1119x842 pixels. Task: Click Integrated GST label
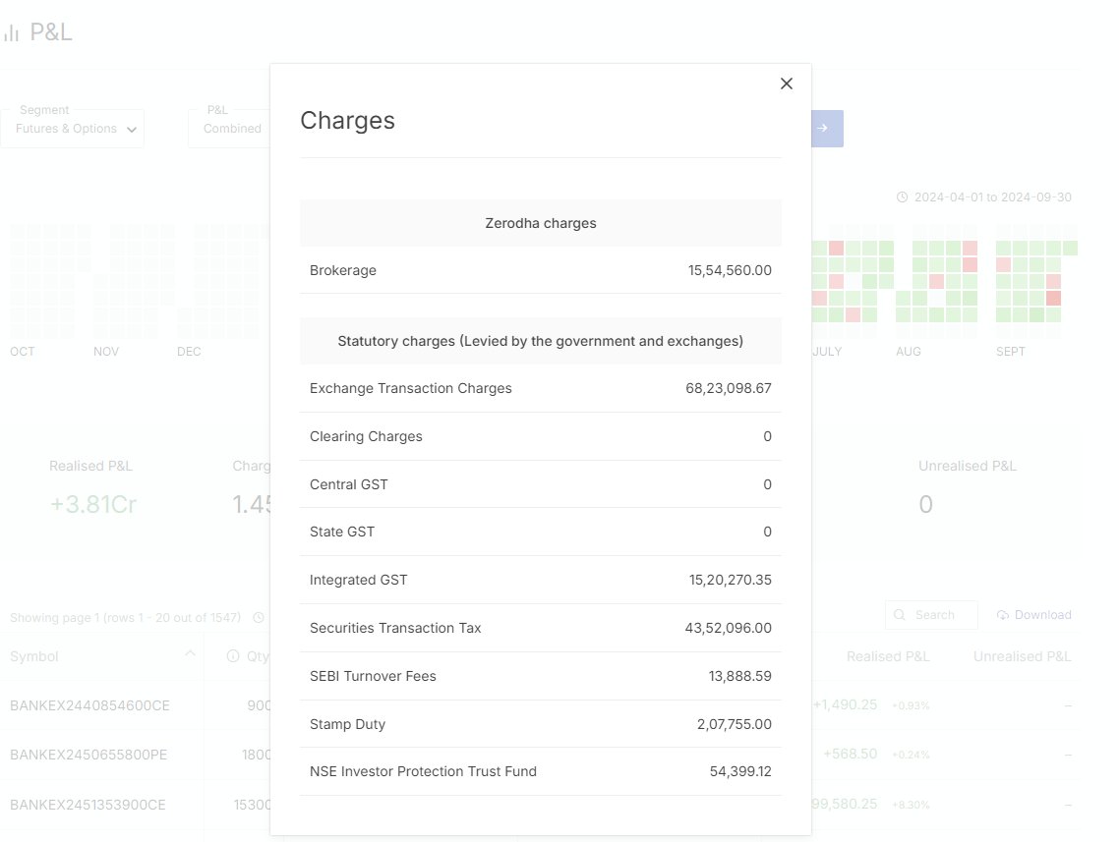[358, 580]
